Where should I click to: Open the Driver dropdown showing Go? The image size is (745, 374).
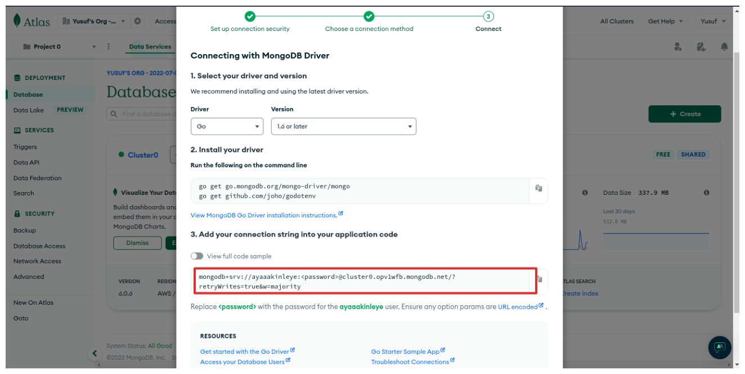(x=227, y=126)
